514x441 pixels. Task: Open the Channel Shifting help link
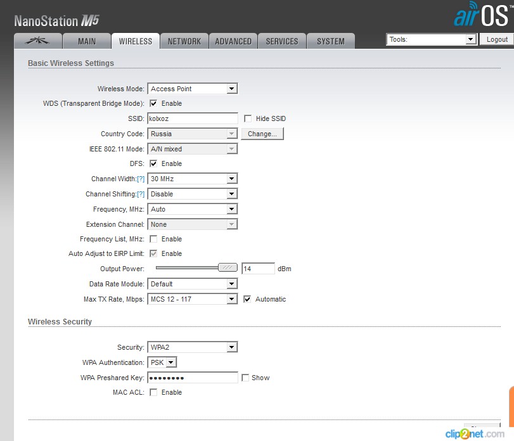tap(141, 194)
